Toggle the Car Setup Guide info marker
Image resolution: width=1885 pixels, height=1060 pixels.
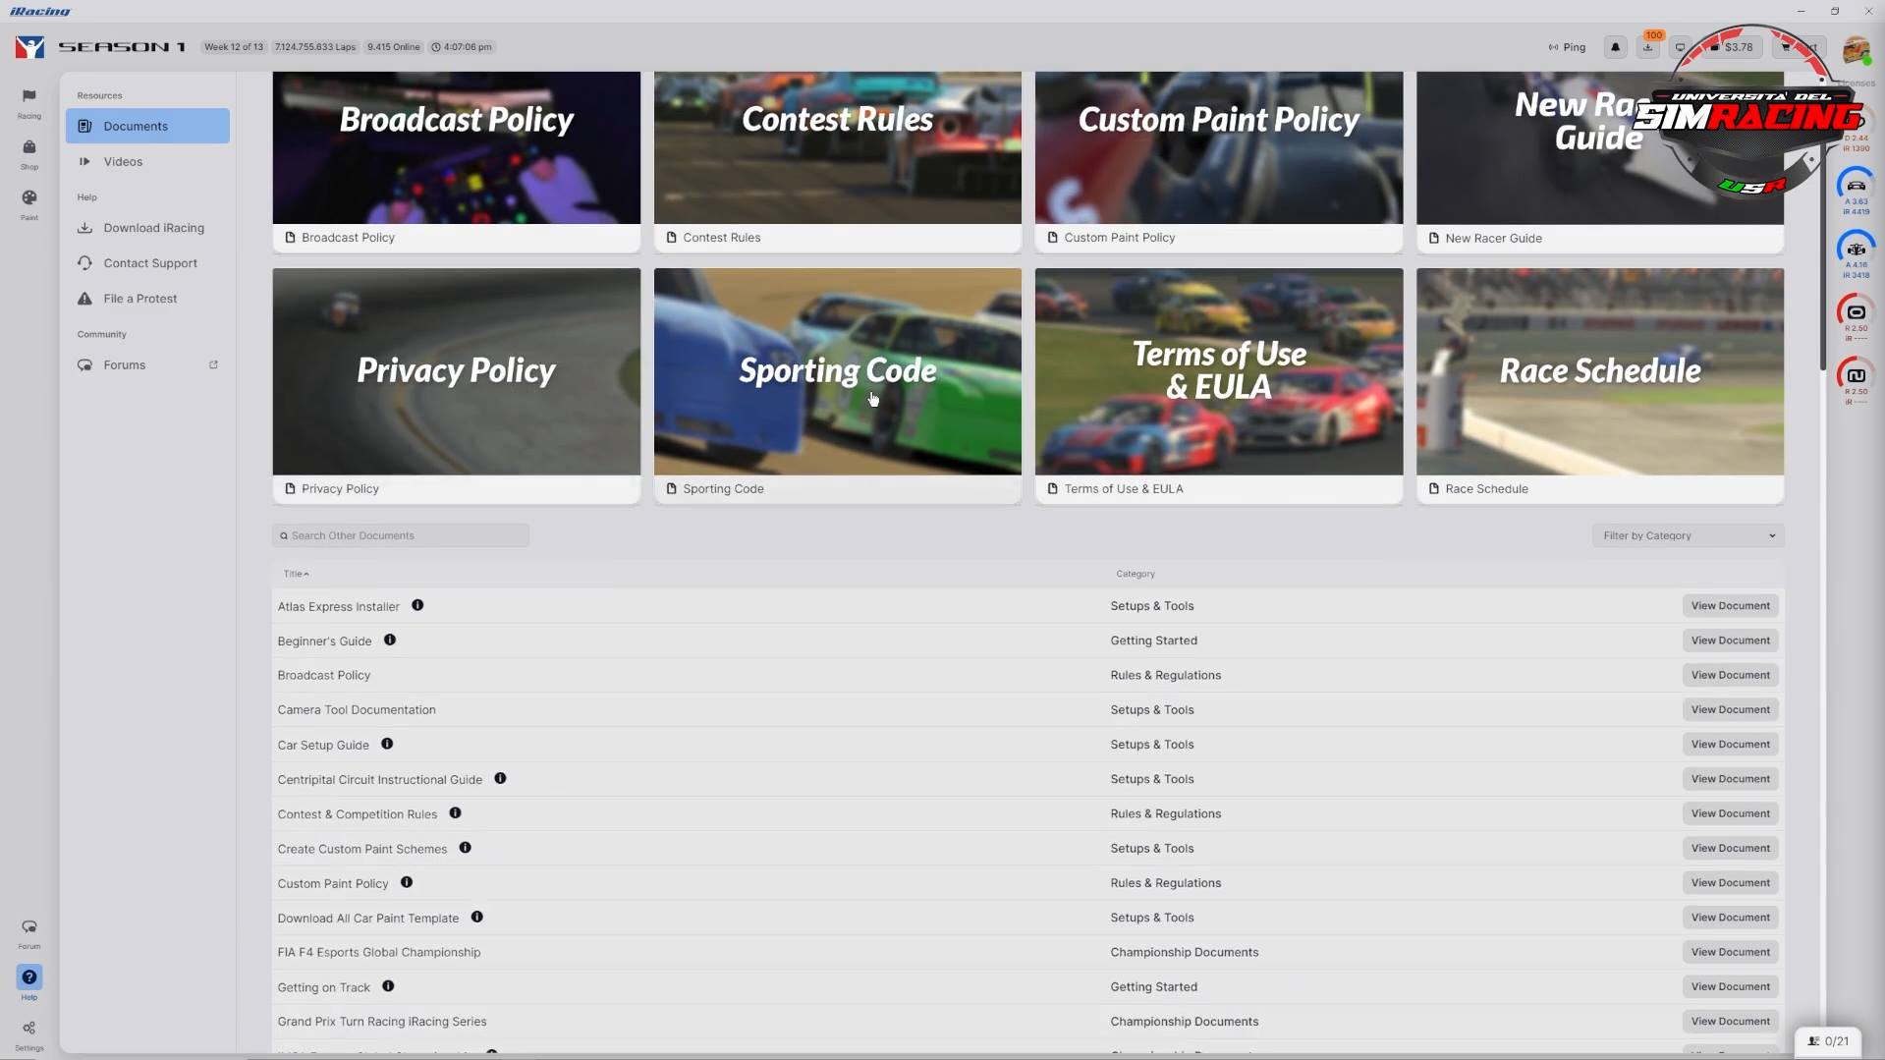[387, 744]
